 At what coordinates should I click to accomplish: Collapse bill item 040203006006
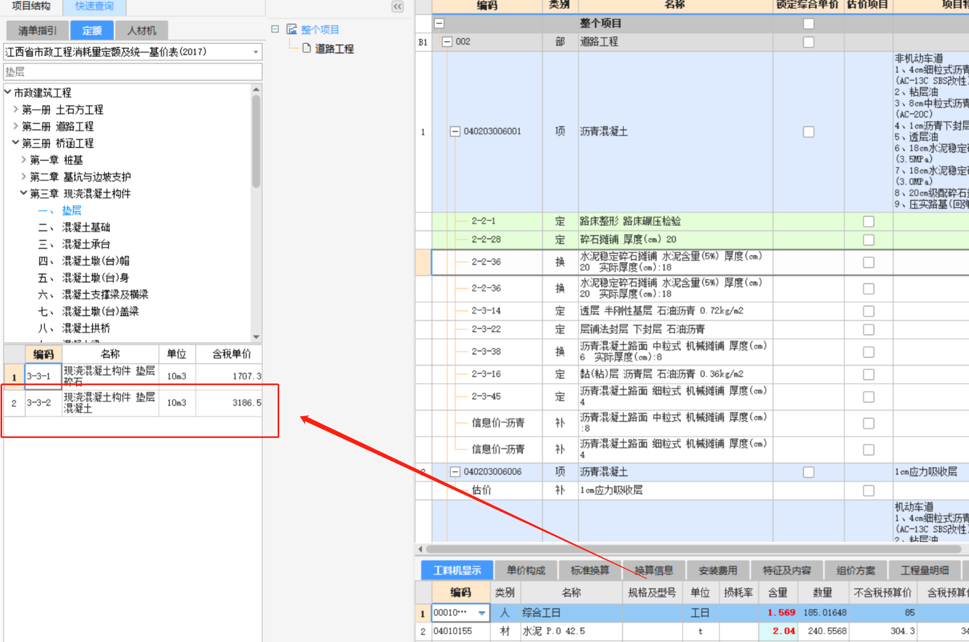455,472
